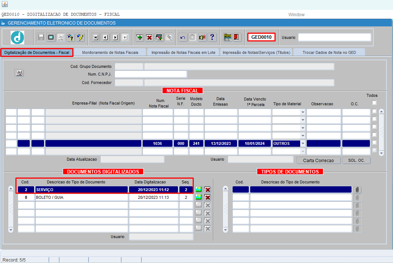Click the undo arrow toolbar icon

tap(183, 37)
